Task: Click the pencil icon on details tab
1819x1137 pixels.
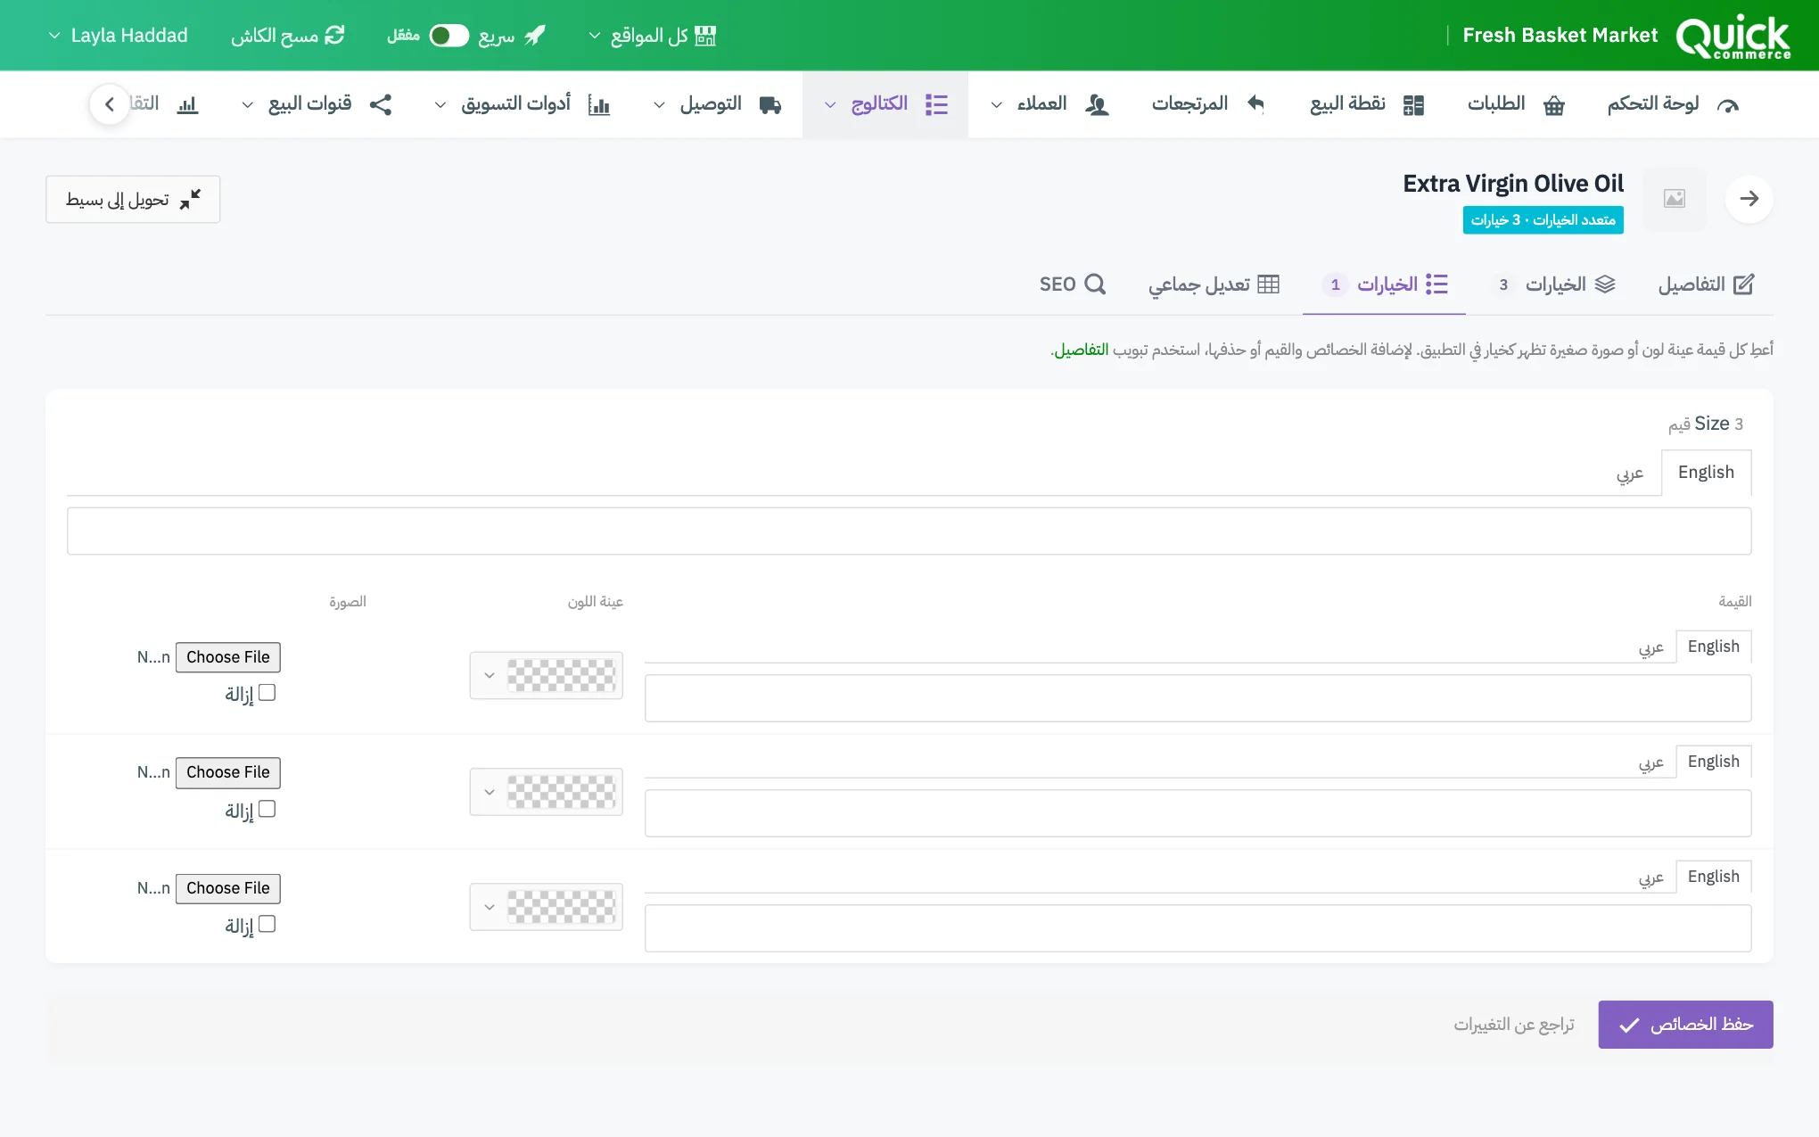Action: pyautogui.click(x=1743, y=284)
